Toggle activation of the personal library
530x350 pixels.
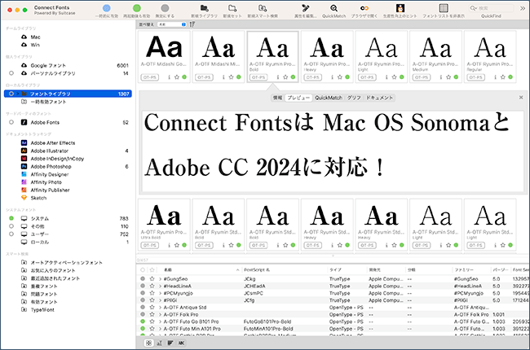(11, 73)
